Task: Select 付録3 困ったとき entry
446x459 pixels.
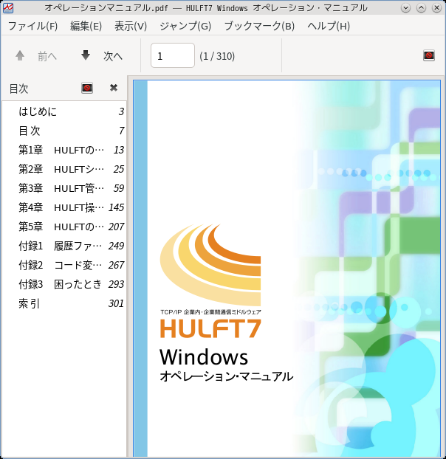Action: pyautogui.click(x=64, y=284)
